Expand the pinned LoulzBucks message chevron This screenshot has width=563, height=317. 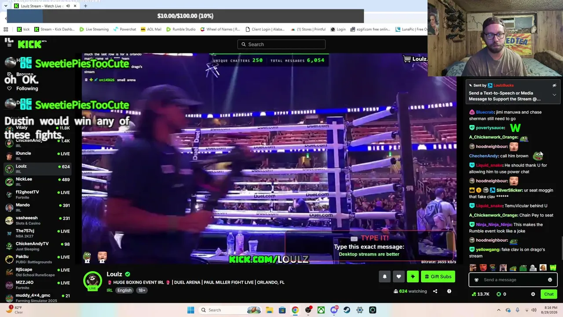[x=554, y=95]
